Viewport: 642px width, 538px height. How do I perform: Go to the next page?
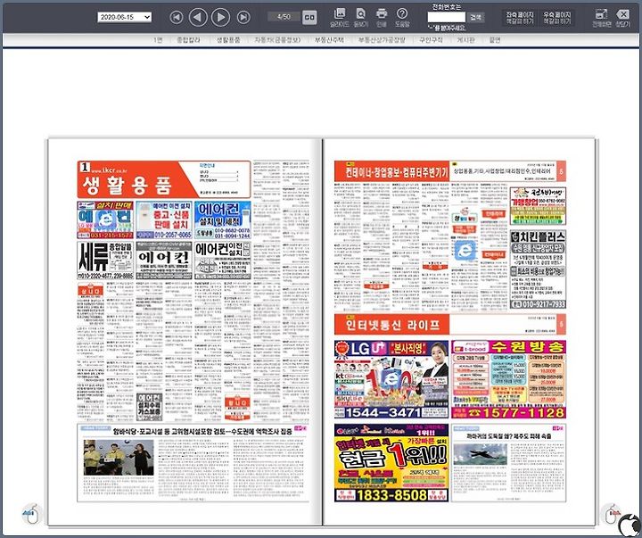coord(220,17)
